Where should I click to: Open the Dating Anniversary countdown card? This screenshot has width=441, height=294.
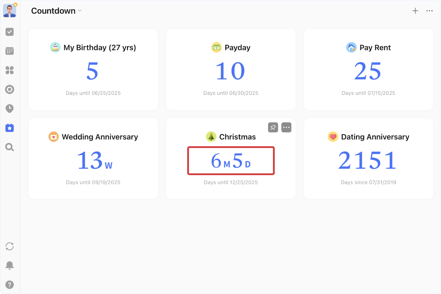(368, 159)
